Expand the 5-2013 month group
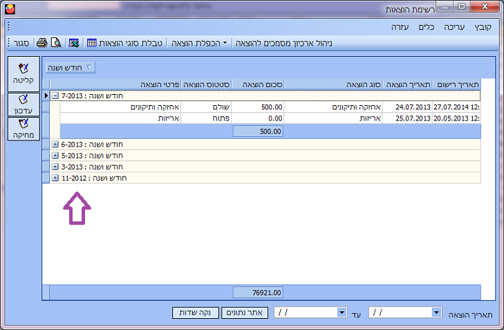504x330 pixels. 55,156
